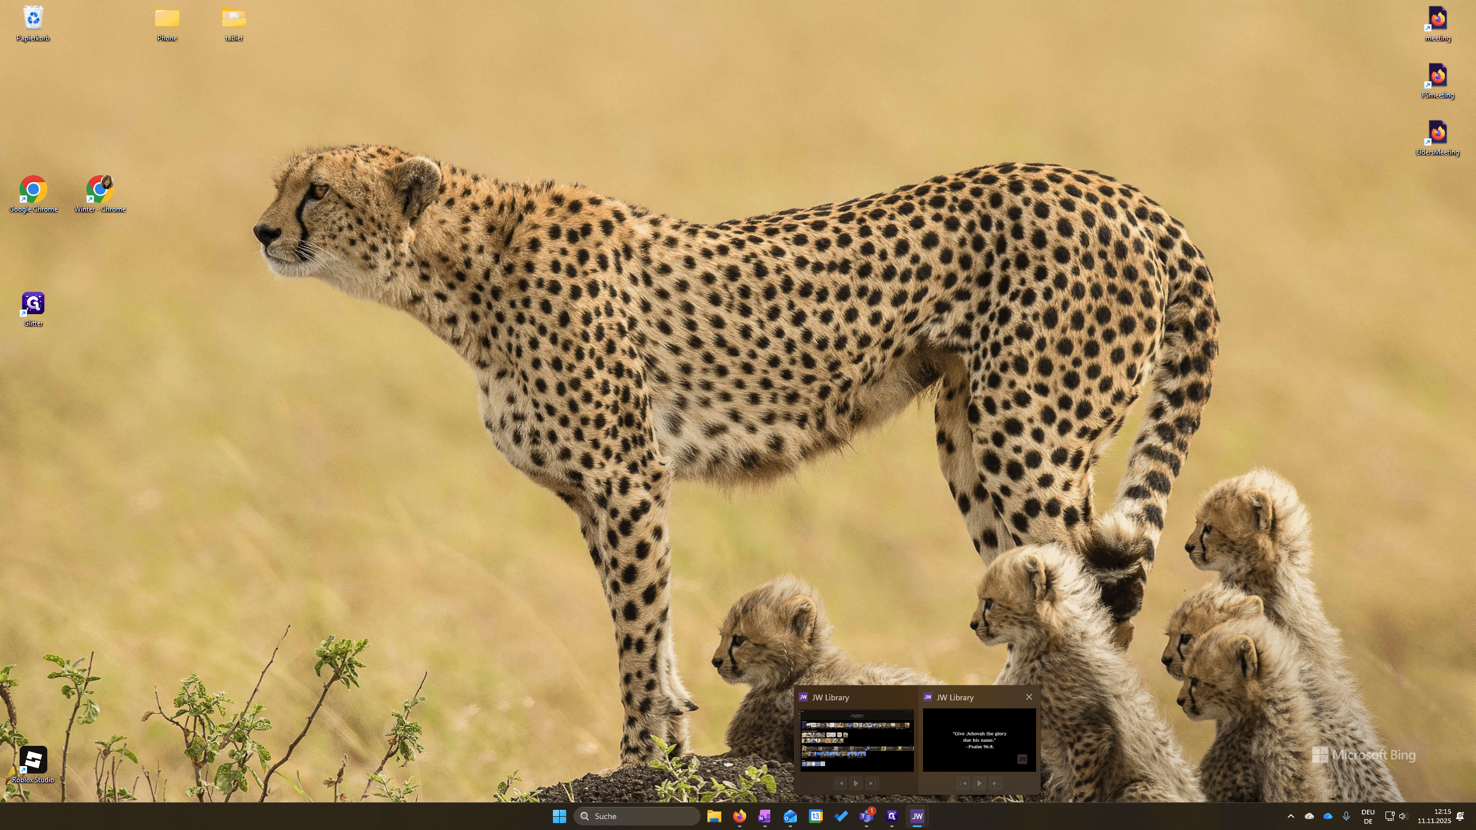Image resolution: width=1476 pixels, height=830 pixels.
Task: Click next track under the Psalm 96:8 preview
Action: click(x=996, y=783)
